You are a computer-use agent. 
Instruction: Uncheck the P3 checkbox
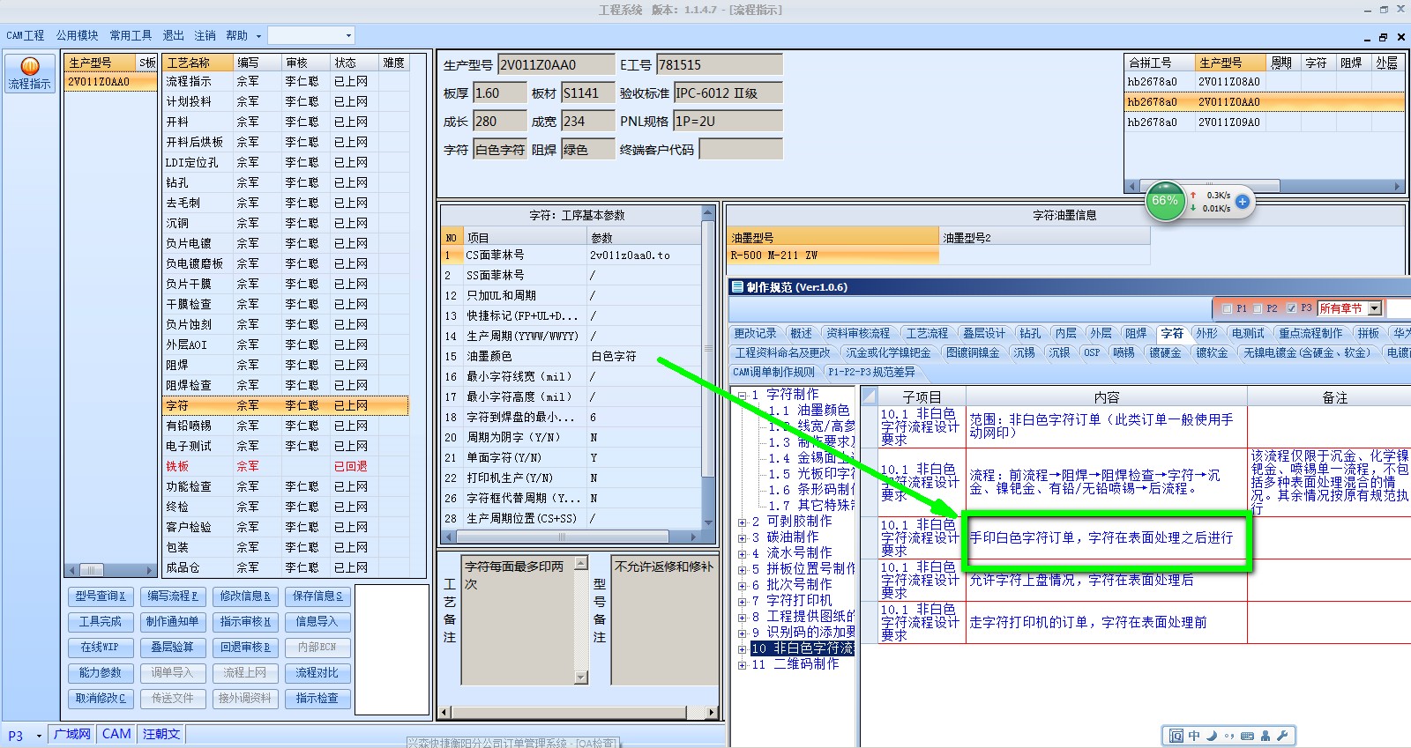point(1291,308)
